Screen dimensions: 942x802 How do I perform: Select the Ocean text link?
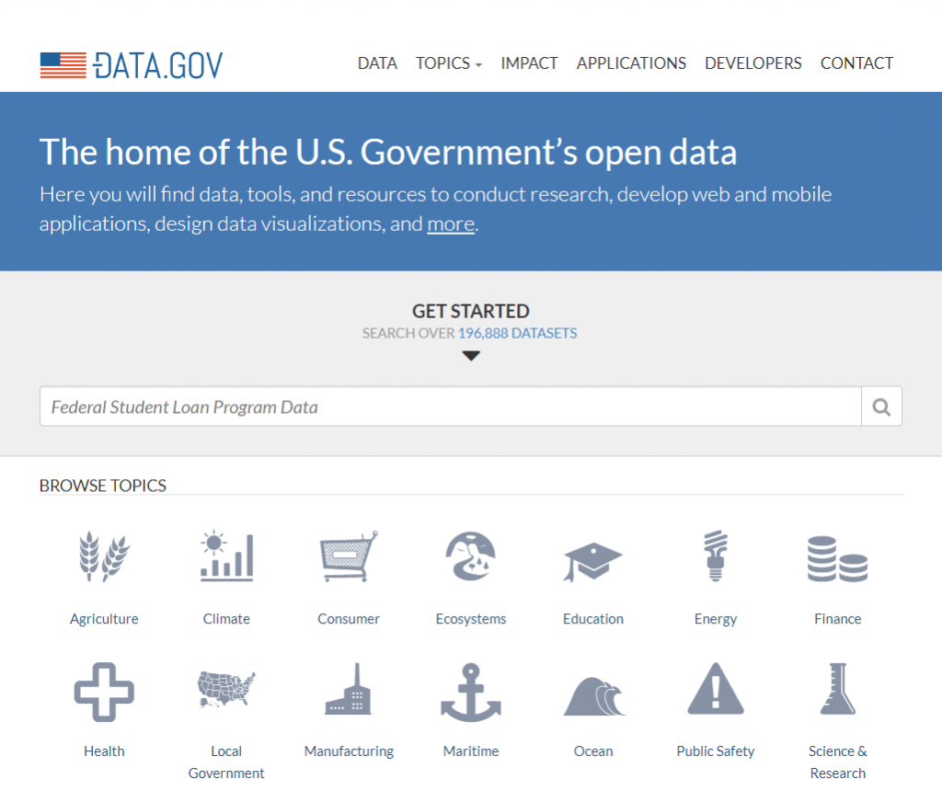point(593,750)
